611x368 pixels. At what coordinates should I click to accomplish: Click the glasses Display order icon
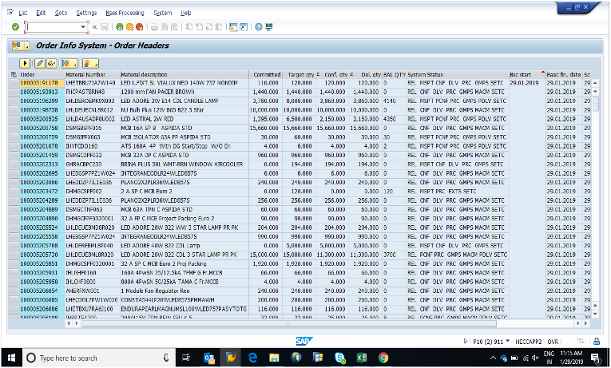[51, 63]
